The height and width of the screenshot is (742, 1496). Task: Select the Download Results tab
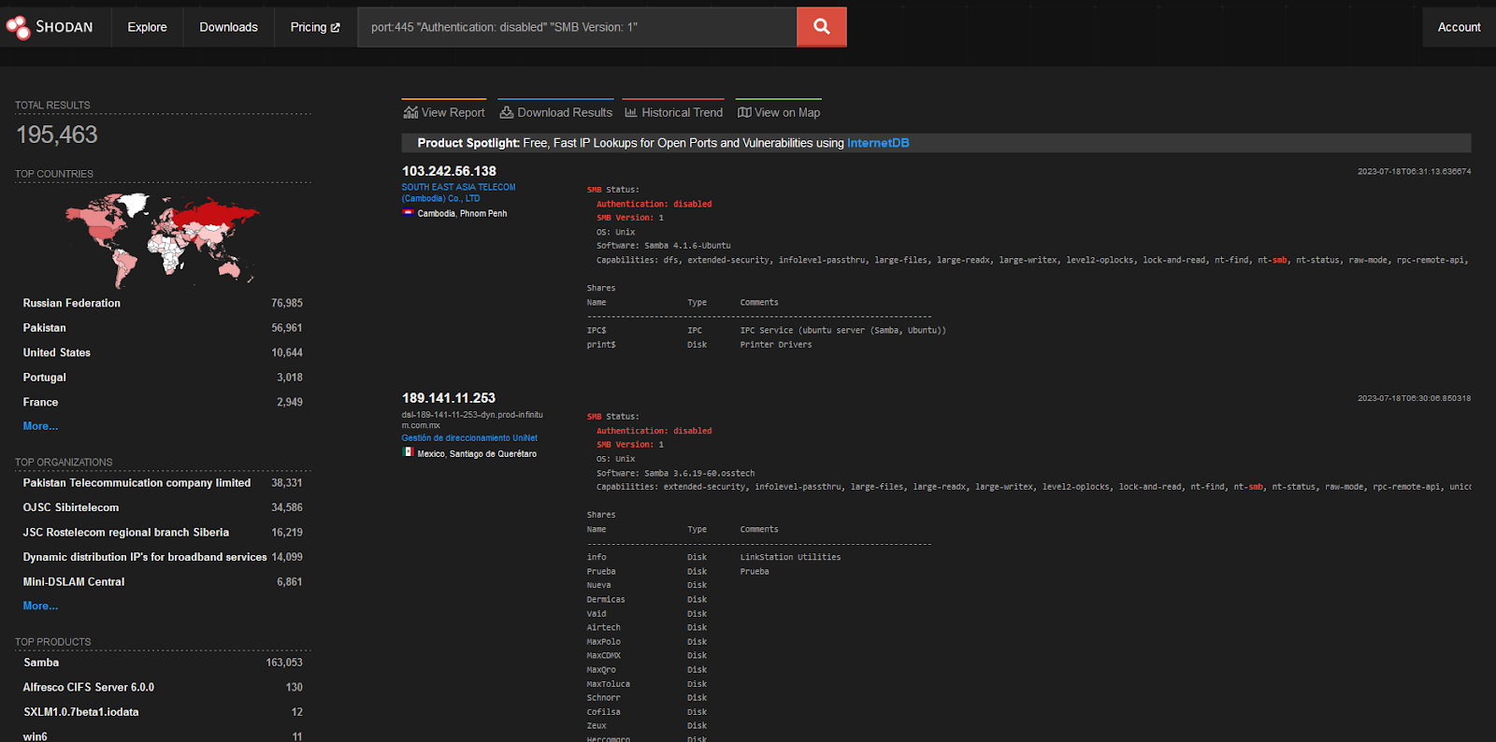[x=556, y=111]
